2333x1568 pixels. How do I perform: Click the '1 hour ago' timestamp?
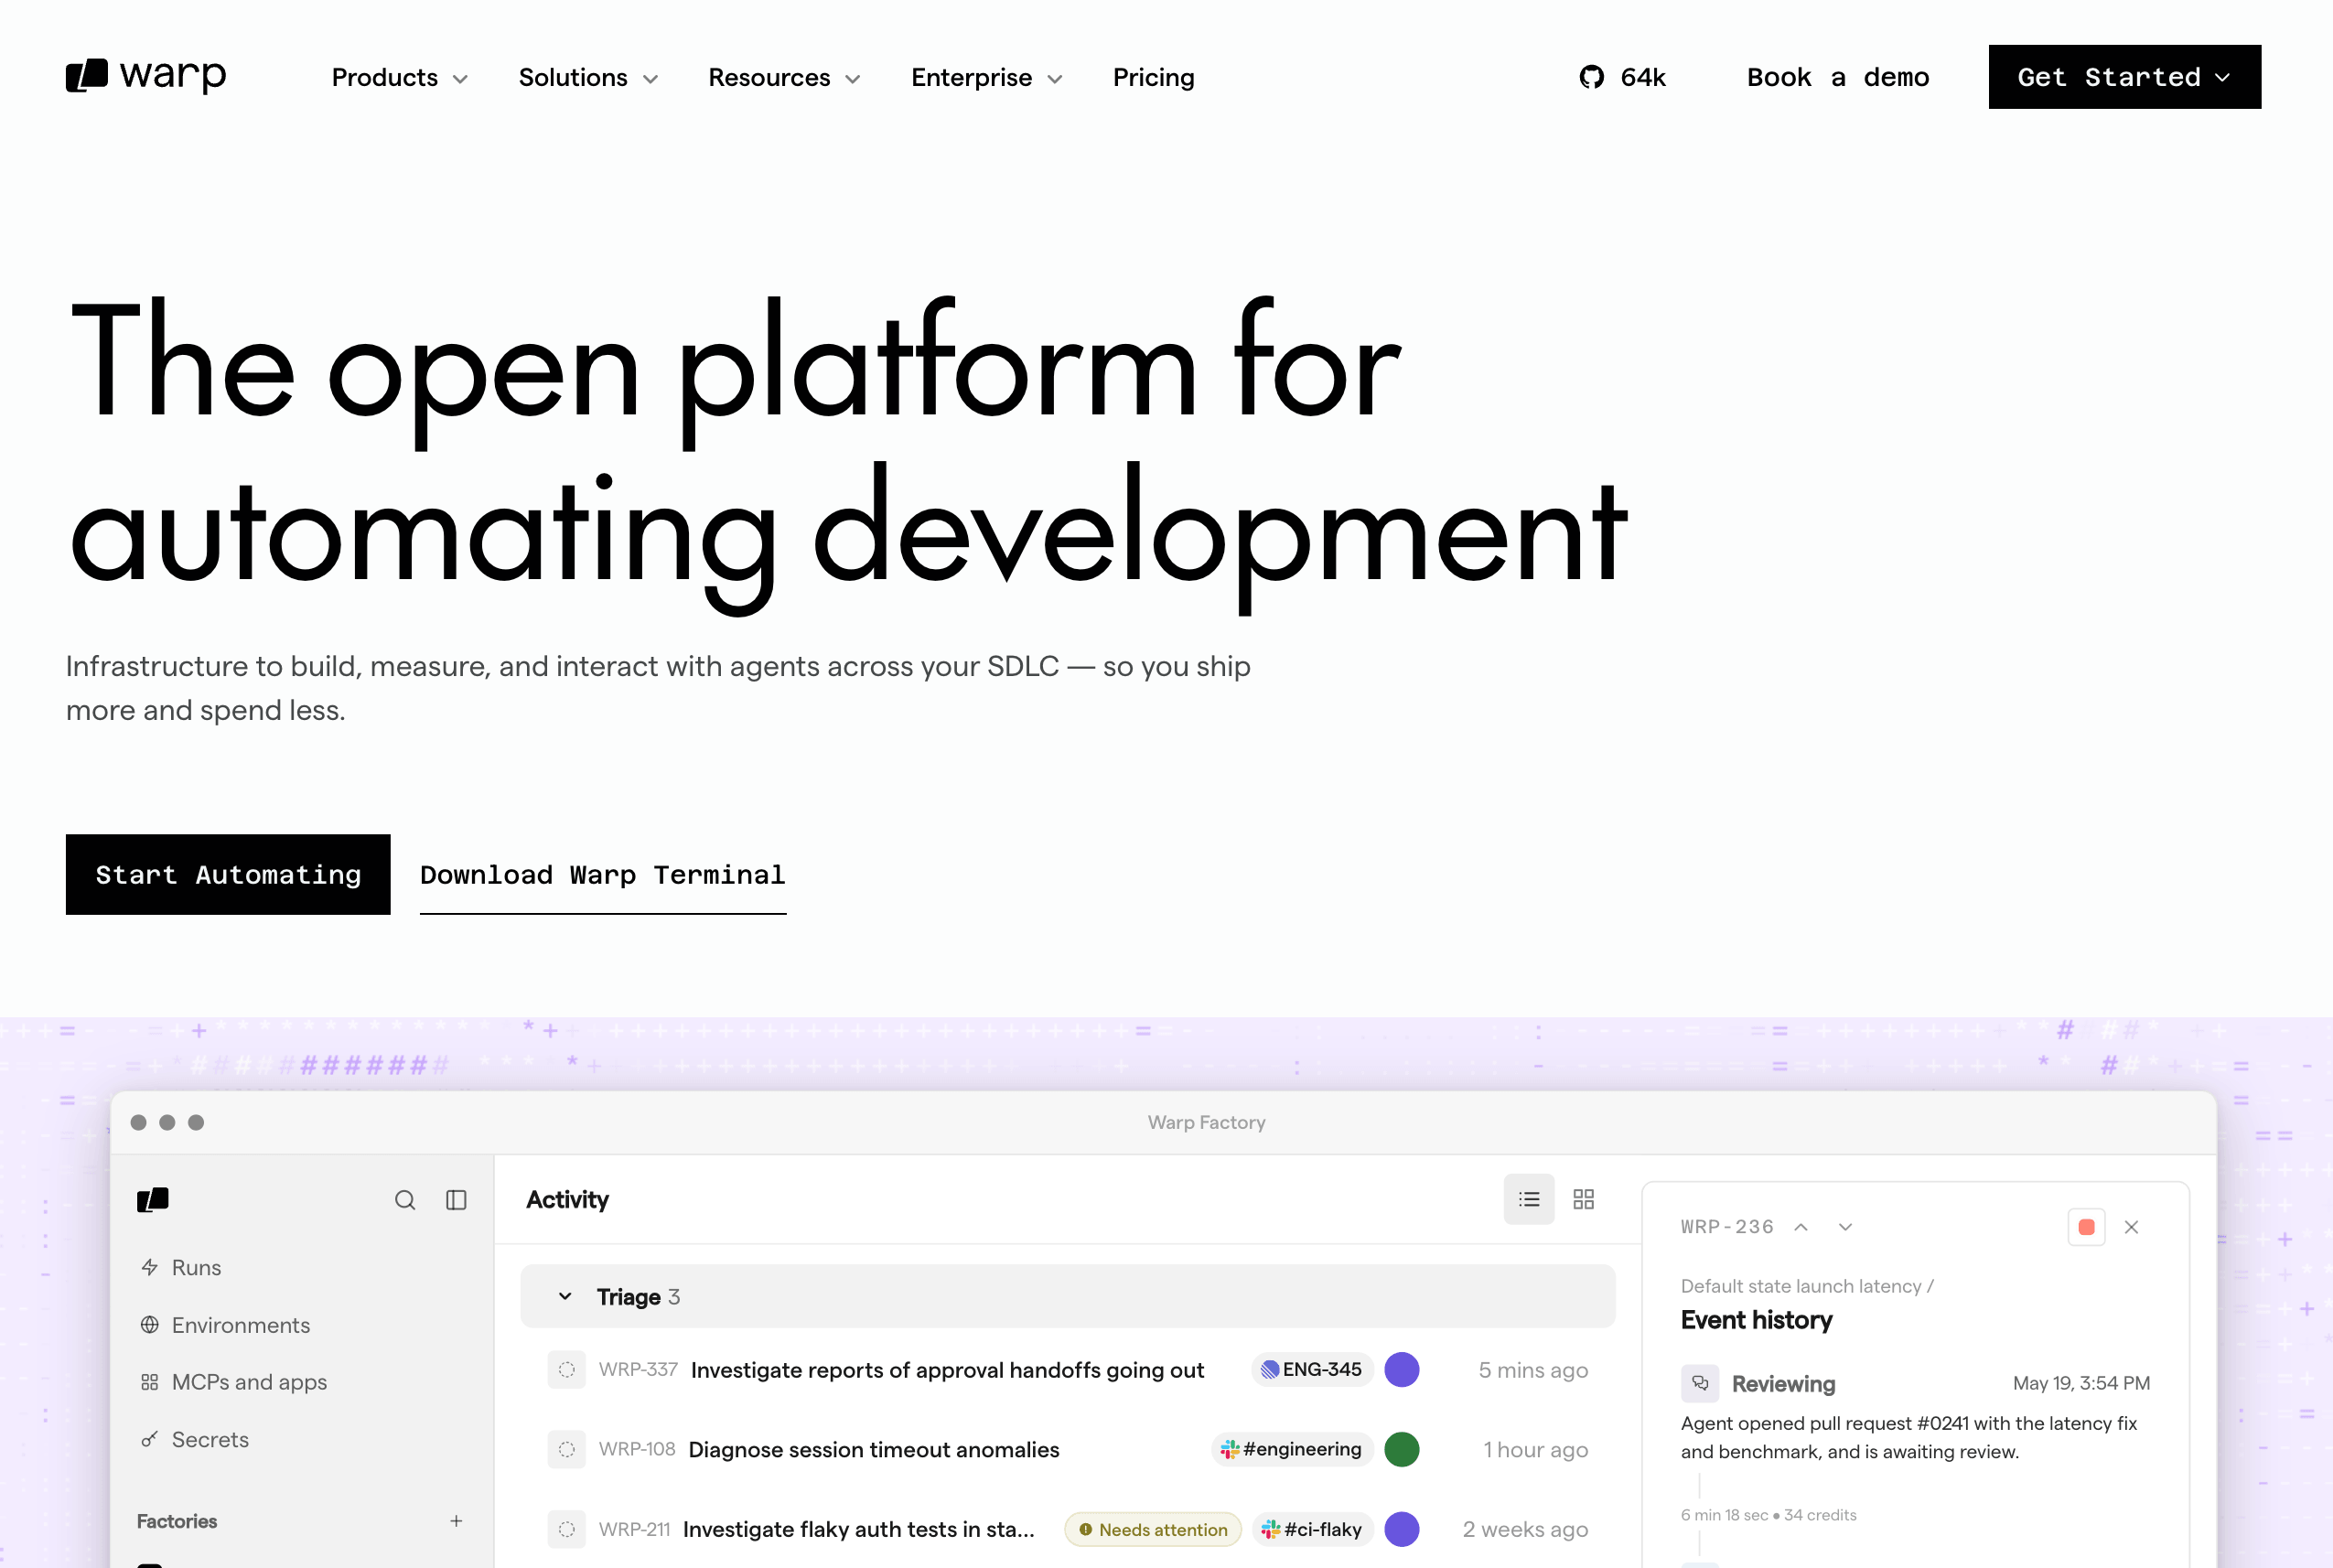click(1535, 1449)
